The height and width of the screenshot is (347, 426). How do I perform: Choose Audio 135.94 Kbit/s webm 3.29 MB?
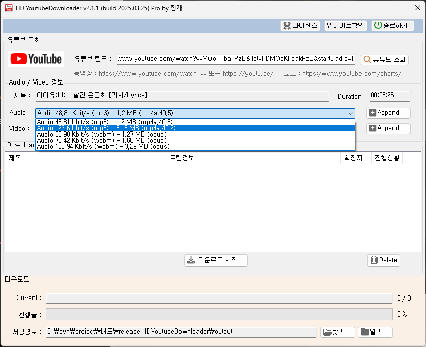click(x=195, y=147)
